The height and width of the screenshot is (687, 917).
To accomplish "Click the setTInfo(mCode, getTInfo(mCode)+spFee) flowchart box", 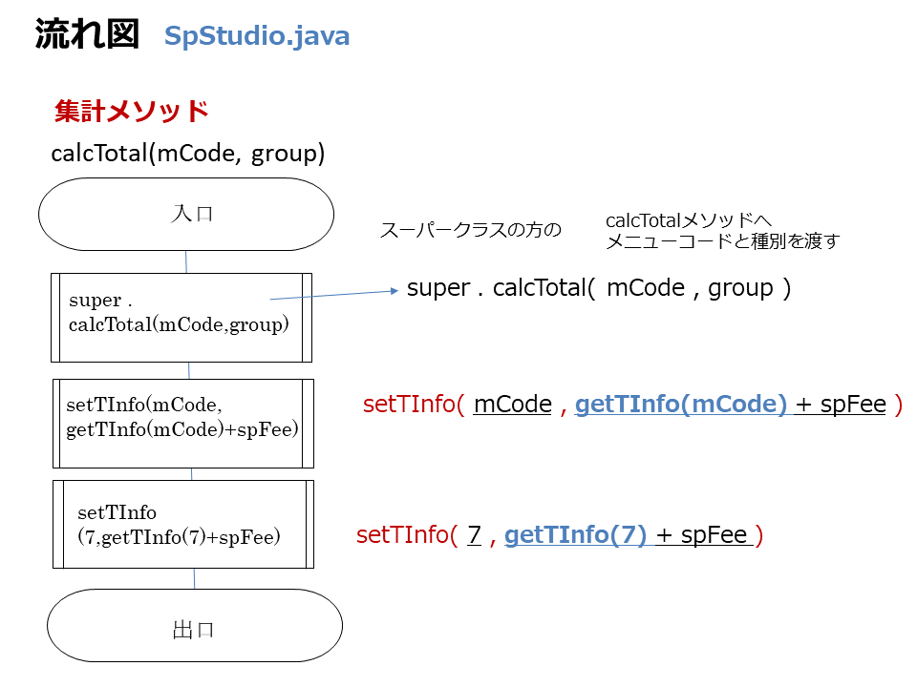I will tap(183, 424).
